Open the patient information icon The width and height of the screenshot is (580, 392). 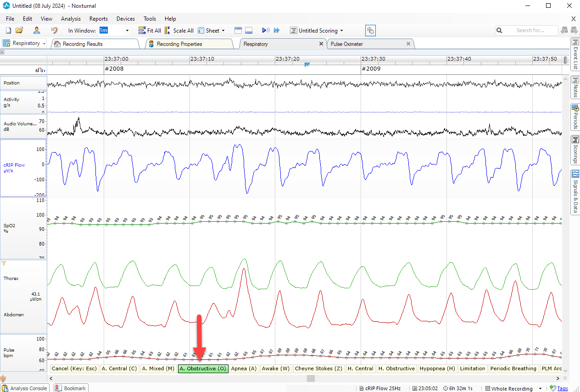pos(37,30)
